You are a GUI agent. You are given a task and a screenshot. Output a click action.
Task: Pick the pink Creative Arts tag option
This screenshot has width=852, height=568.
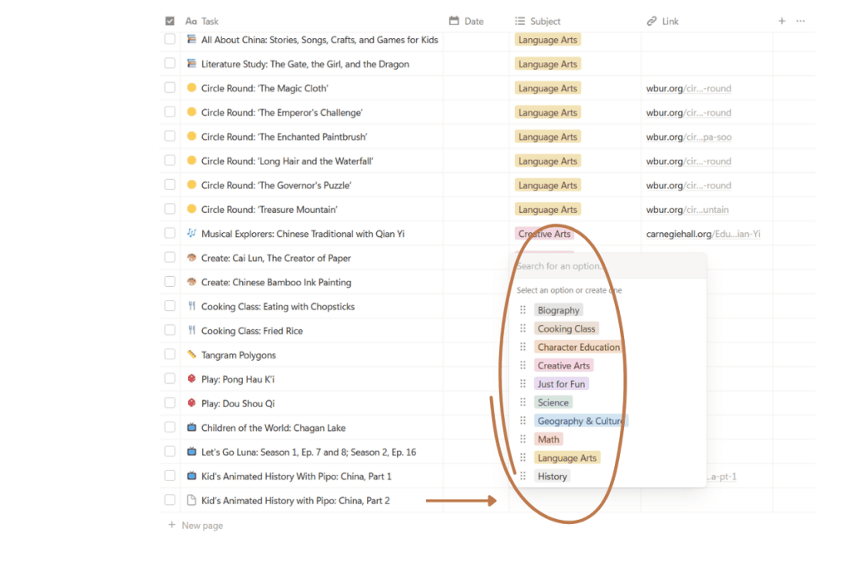[563, 366]
